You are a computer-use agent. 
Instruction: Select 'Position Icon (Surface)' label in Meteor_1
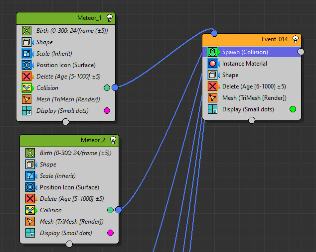(66, 65)
